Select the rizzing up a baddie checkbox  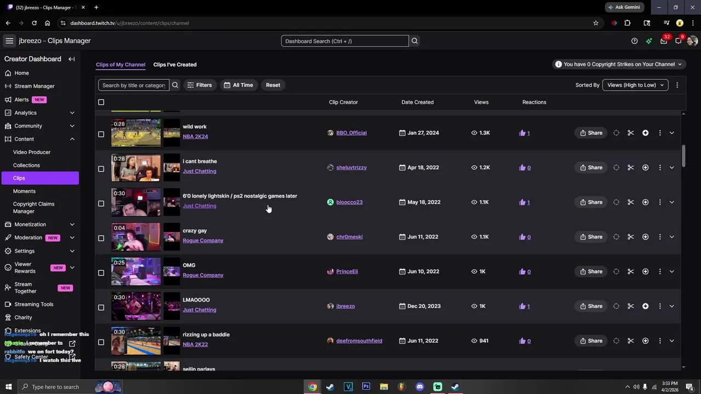coord(101,342)
